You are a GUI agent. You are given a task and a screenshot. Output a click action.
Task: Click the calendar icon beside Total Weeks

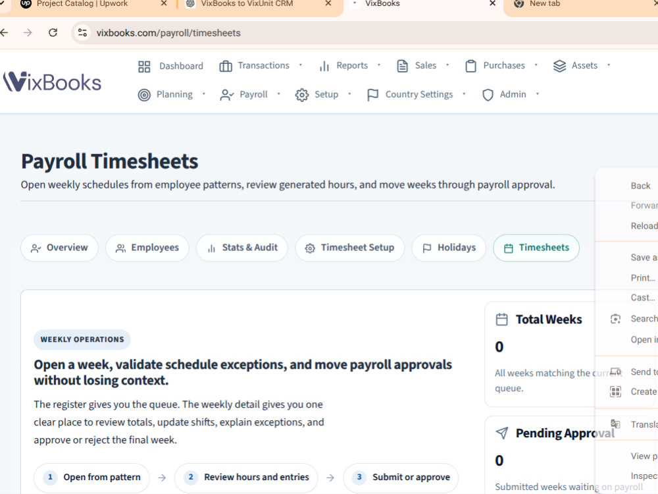501,319
